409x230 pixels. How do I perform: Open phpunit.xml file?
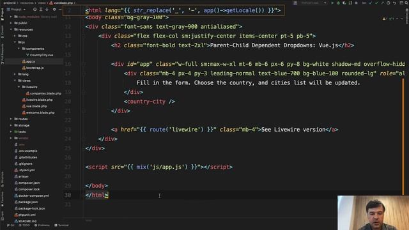pyautogui.click(x=25, y=215)
